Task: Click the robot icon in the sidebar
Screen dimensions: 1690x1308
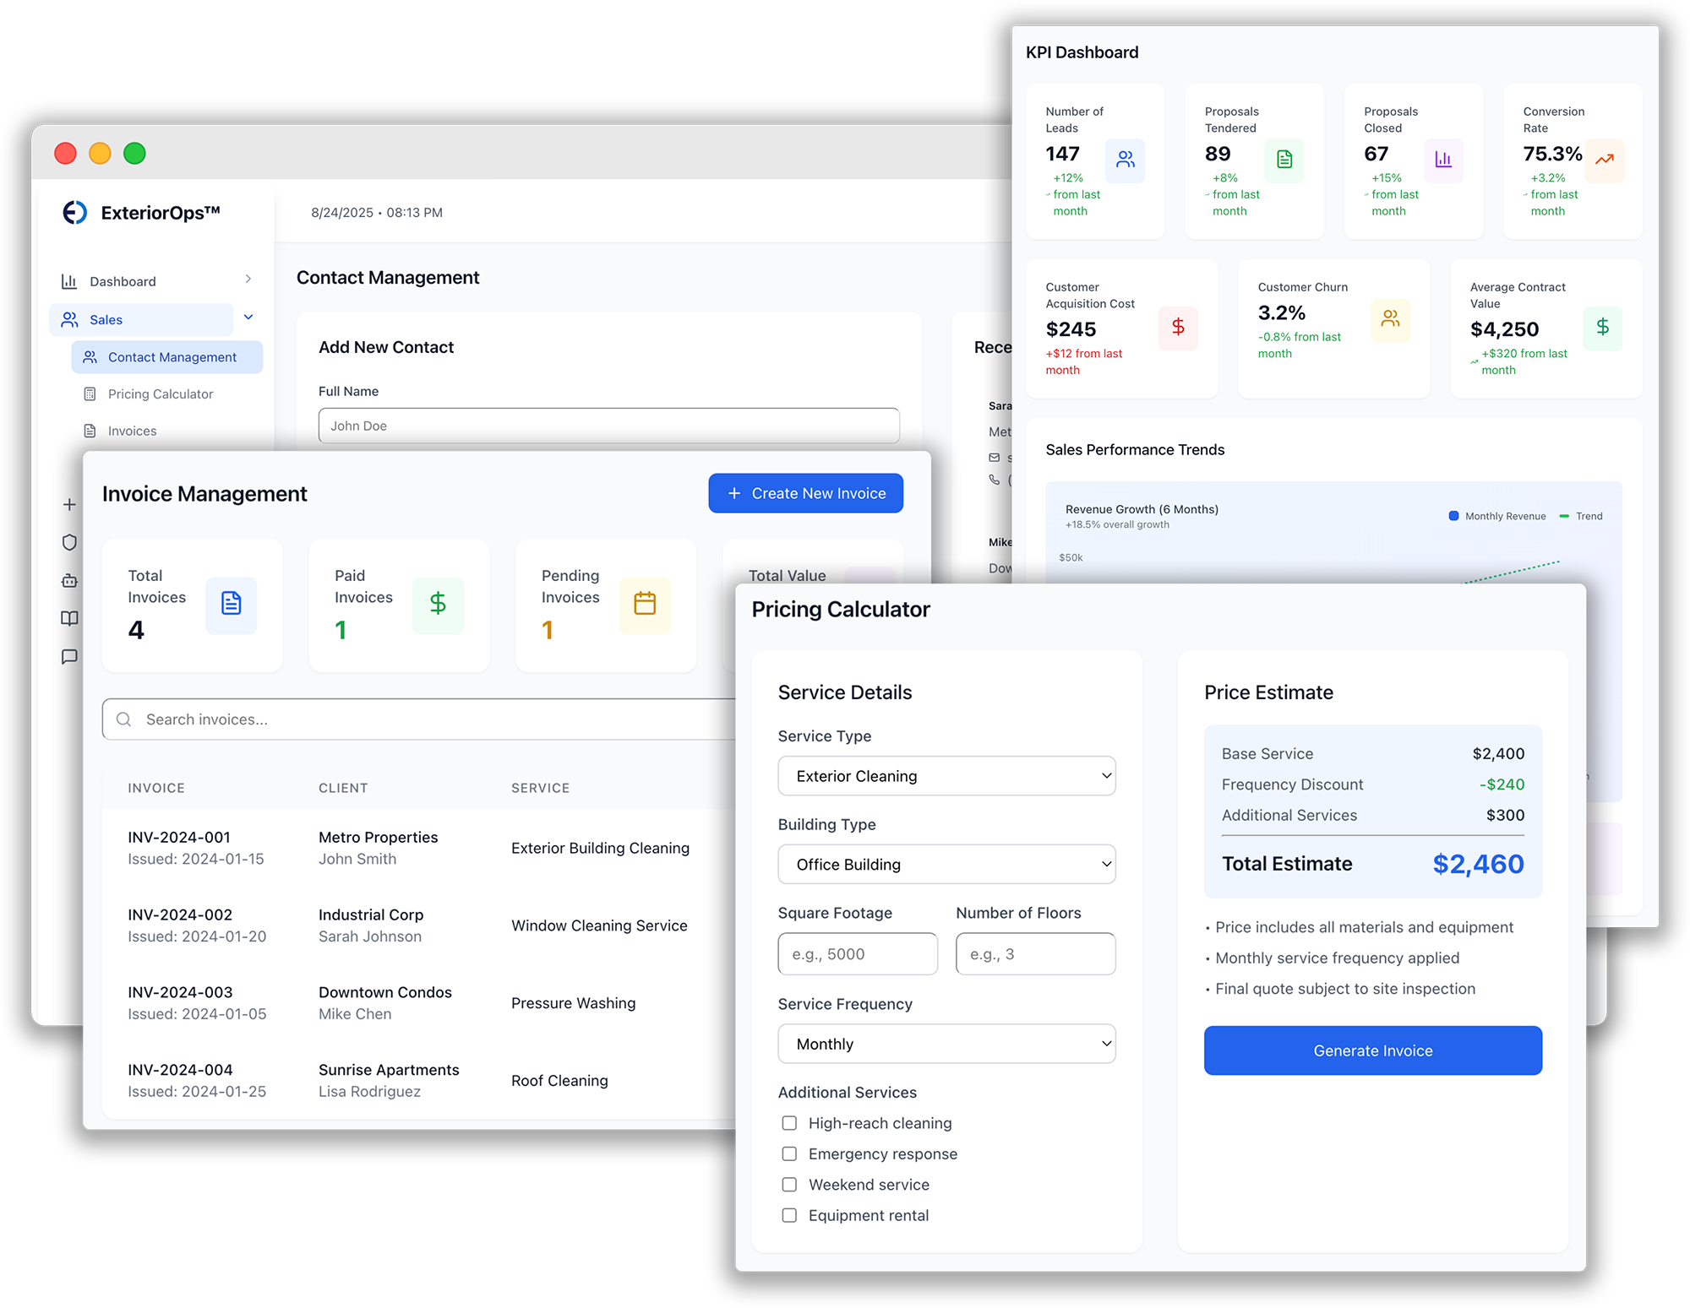Action: pyautogui.click(x=69, y=580)
